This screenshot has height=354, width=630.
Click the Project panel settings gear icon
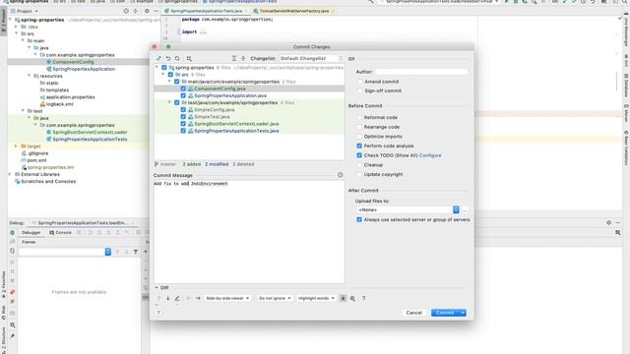click(147, 11)
